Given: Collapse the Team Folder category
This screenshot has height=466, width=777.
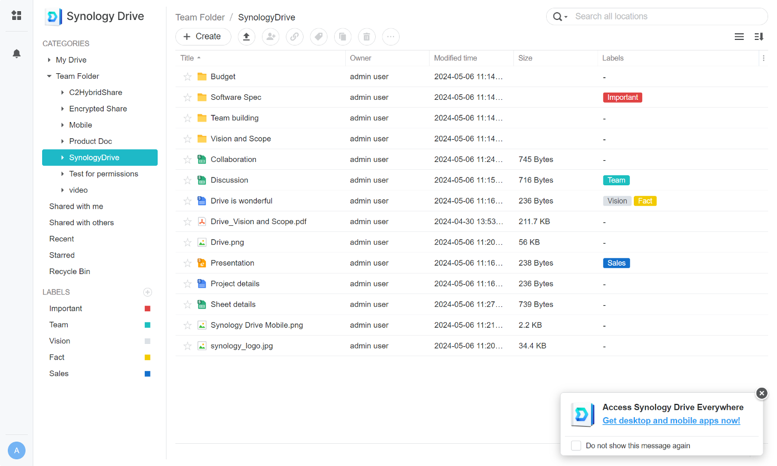Looking at the screenshot, I should [x=49, y=76].
